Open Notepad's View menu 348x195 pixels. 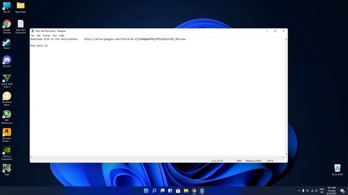click(54, 36)
